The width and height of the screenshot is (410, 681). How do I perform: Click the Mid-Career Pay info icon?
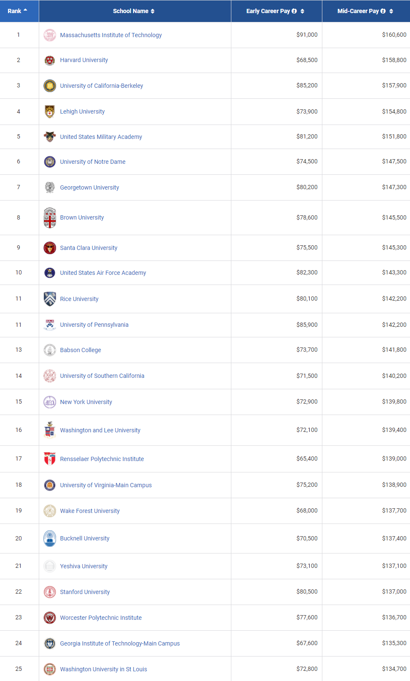(x=383, y=11)
